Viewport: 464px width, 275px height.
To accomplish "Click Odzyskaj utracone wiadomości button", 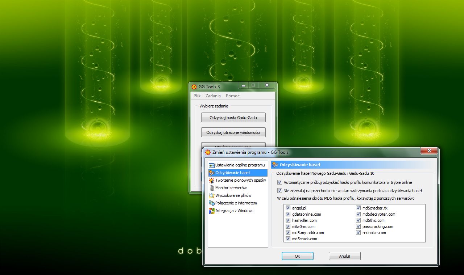I will tap(233, 132).
